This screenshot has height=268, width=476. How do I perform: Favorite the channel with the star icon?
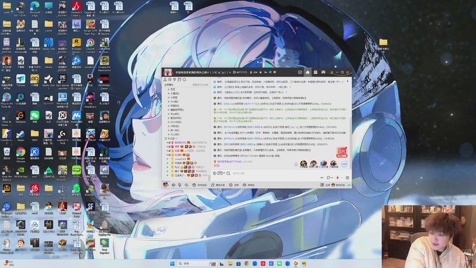pyautogui.click(x=261, y=72)
